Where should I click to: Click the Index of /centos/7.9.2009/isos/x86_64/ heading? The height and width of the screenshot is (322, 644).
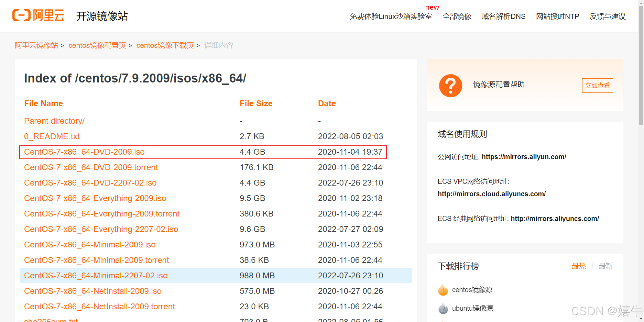pos(135,78)
